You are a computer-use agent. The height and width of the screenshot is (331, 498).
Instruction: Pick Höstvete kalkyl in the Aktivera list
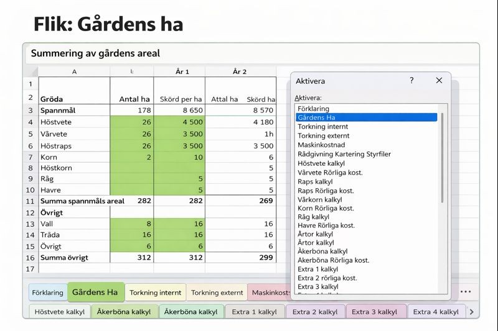tap(322, 163)
